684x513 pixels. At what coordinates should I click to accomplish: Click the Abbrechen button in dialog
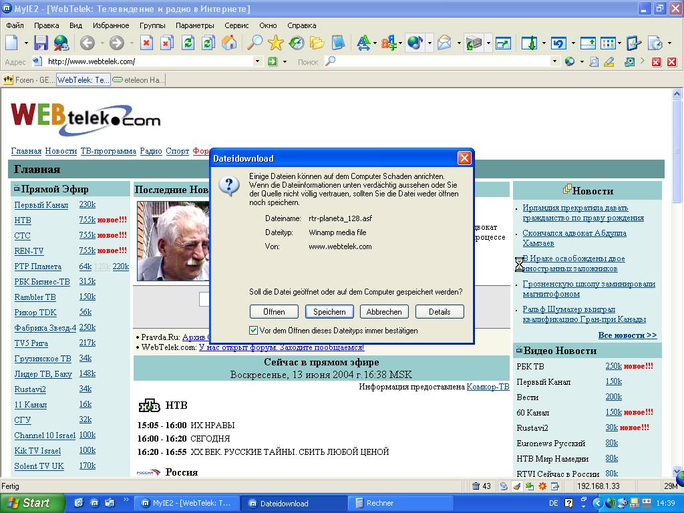384,311
